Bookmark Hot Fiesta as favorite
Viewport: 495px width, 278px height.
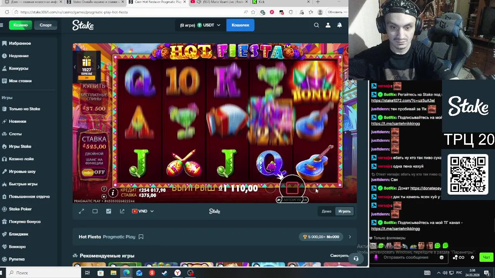coord(141,237)
